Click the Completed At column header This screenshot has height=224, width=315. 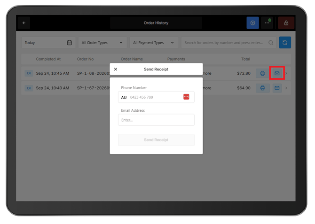48,59
